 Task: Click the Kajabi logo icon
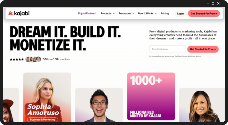[11, 13]
